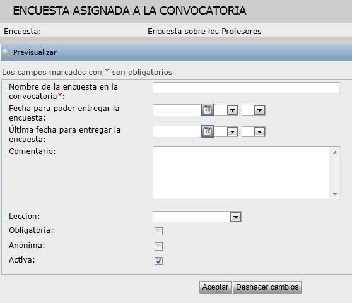Click the 'Obligatoria:' label

tap(31, 230)
